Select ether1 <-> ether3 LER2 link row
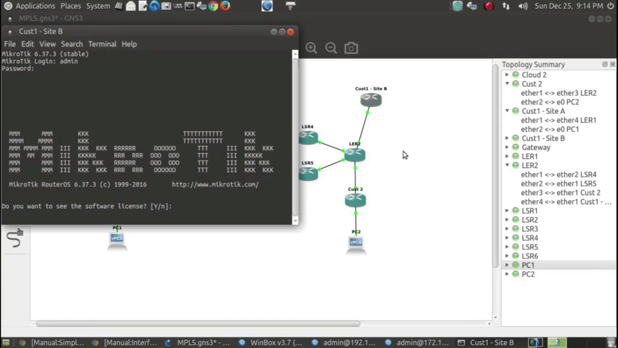The image size is (618, 348). tap(559, 93)
